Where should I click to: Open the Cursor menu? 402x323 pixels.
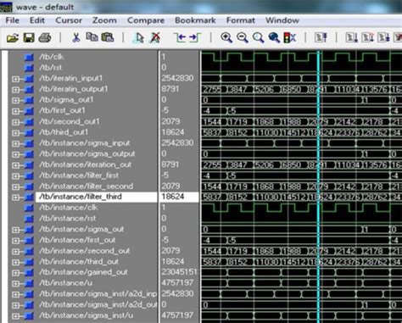69,20
